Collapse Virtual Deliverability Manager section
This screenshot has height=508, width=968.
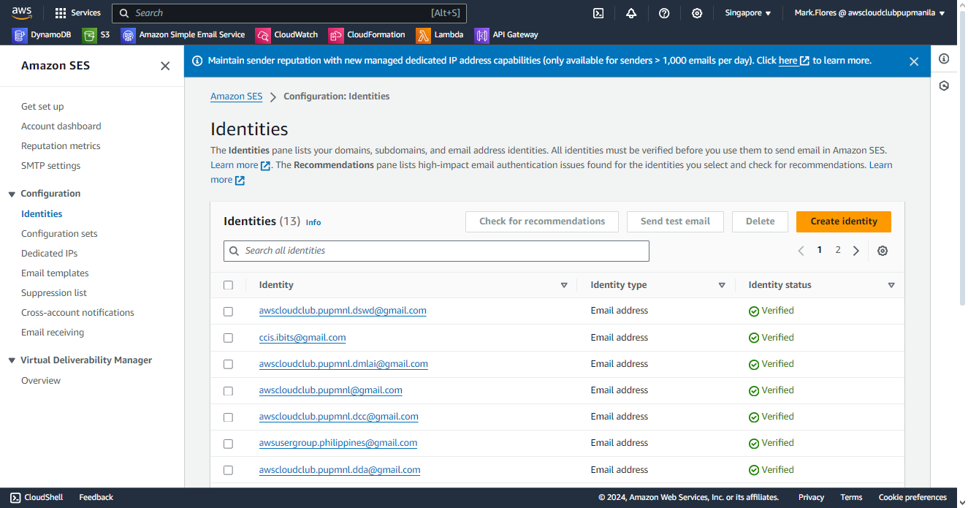click(12, 360)
